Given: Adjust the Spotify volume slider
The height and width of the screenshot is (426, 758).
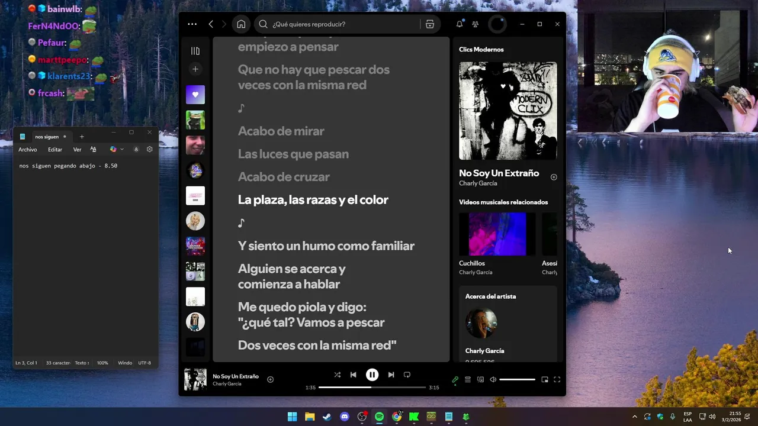Looking at the screenshot, I should (517, 380).
